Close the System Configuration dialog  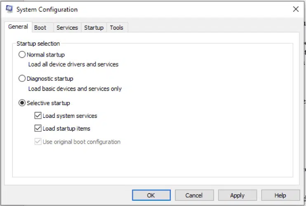(x=296, y=9)
